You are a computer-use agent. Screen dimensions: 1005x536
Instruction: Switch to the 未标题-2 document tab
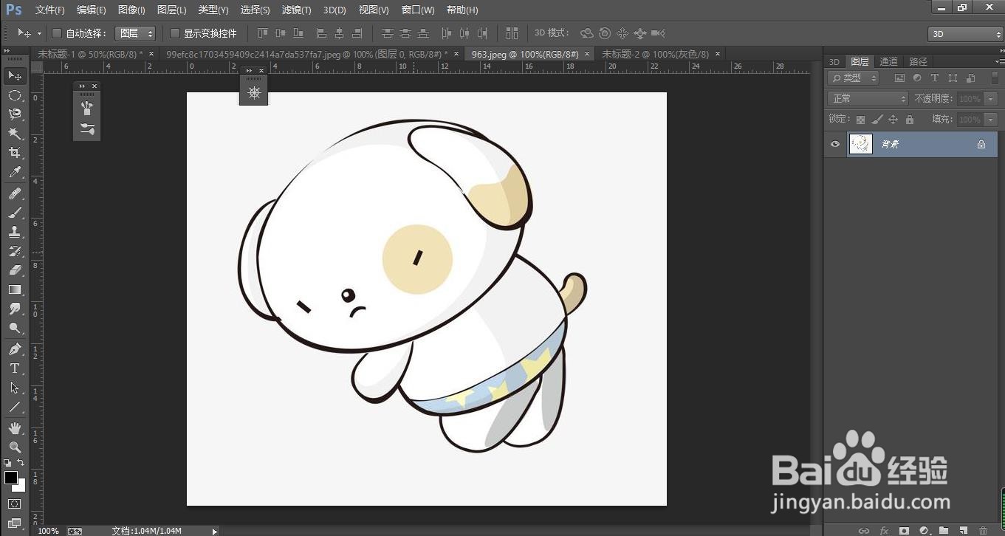655,54
